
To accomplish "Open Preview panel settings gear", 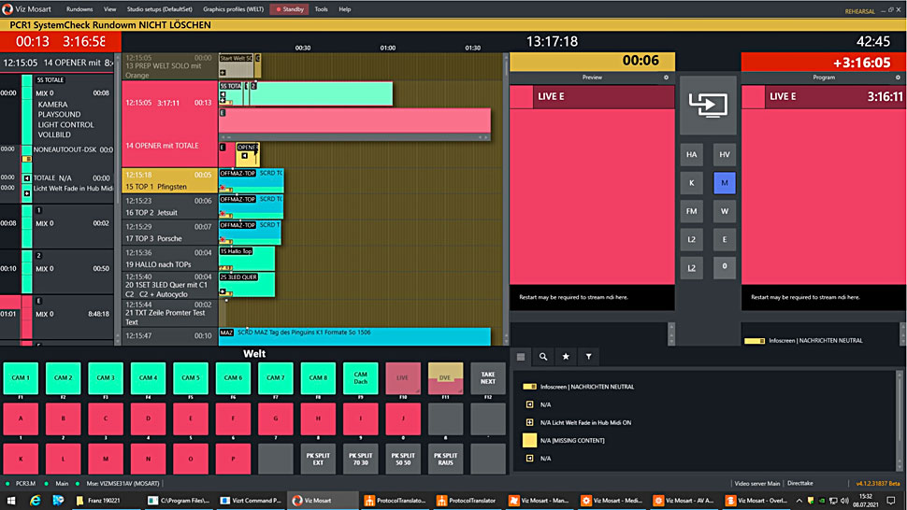I will (666, 78).
